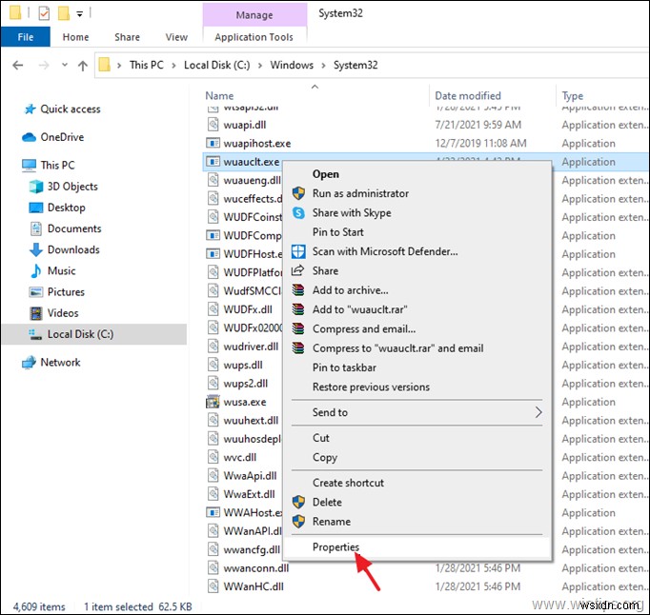Click the Skype icon in context menu
Screen dimensions: 650x615
click(298, 213)
